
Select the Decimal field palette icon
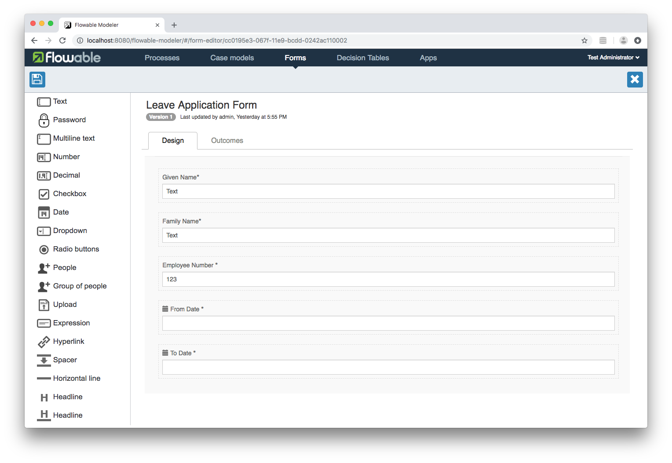[44, 176]
